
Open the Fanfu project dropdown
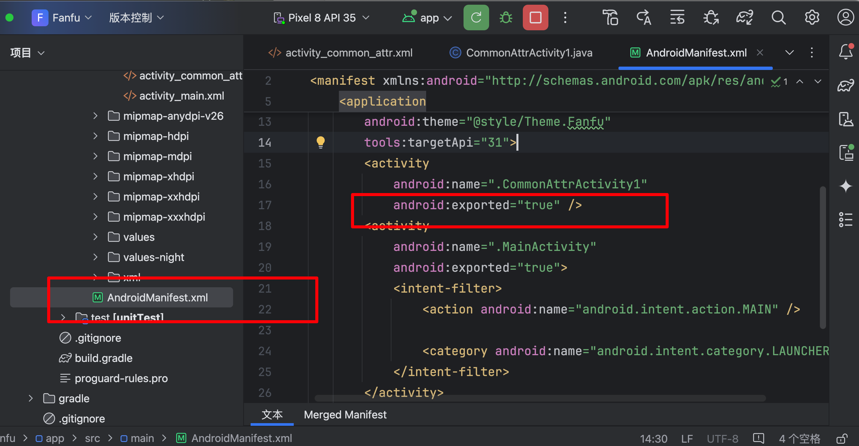(62, 17)
